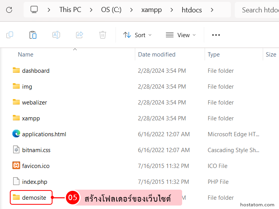Click the Copy icon in toolbar
279x209 pixels.
(x=10, y=35)
